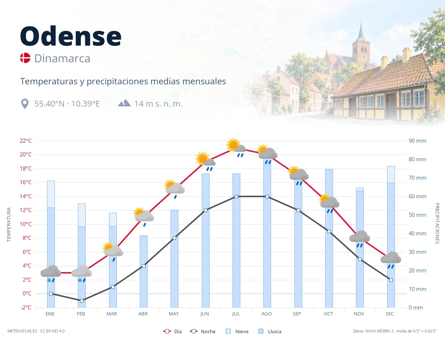Click the NASA MERRA-2 data source text
445x341 pixels.
coord(395,331)
